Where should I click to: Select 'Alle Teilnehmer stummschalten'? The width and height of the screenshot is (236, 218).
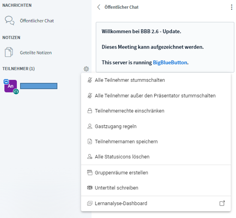[x=156, y=80]
